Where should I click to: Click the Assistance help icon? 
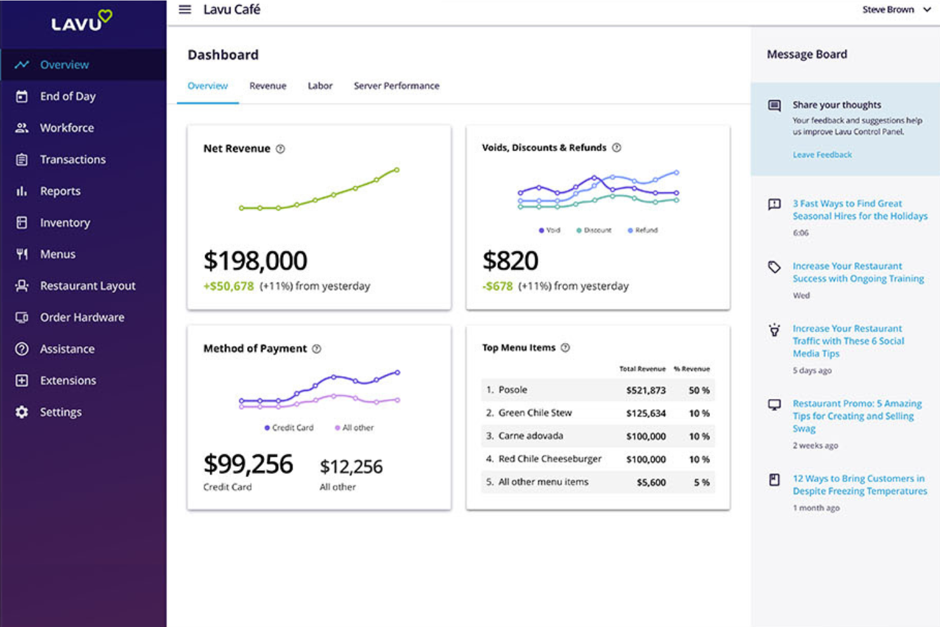coord(22,349)
